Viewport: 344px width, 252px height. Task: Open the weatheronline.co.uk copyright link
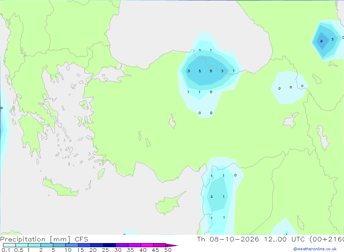click(315, 249)
